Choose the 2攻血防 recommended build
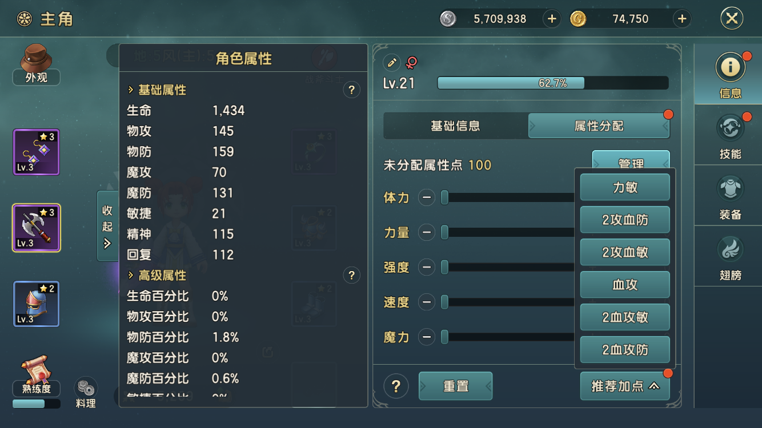The height and width of the screenshot is (428, 762). 625,220
